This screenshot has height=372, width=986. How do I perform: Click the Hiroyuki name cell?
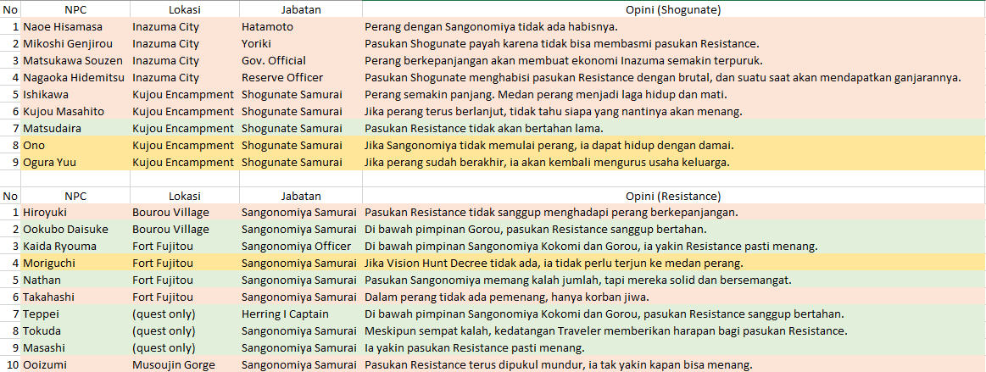tap(75, 213)
